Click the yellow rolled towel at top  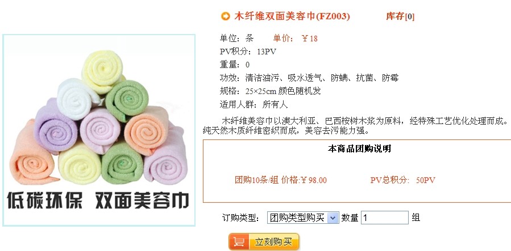pos(103,71)
